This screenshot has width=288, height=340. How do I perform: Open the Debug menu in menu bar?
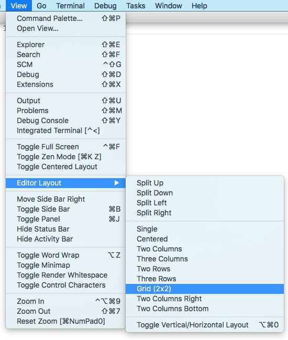(x=105, y=6)
